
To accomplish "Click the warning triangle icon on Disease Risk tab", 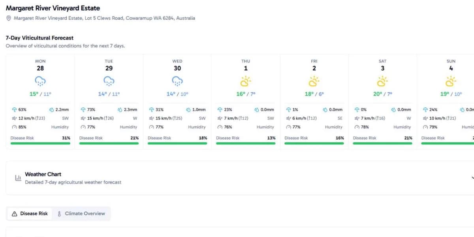I will tap(15, 214).
